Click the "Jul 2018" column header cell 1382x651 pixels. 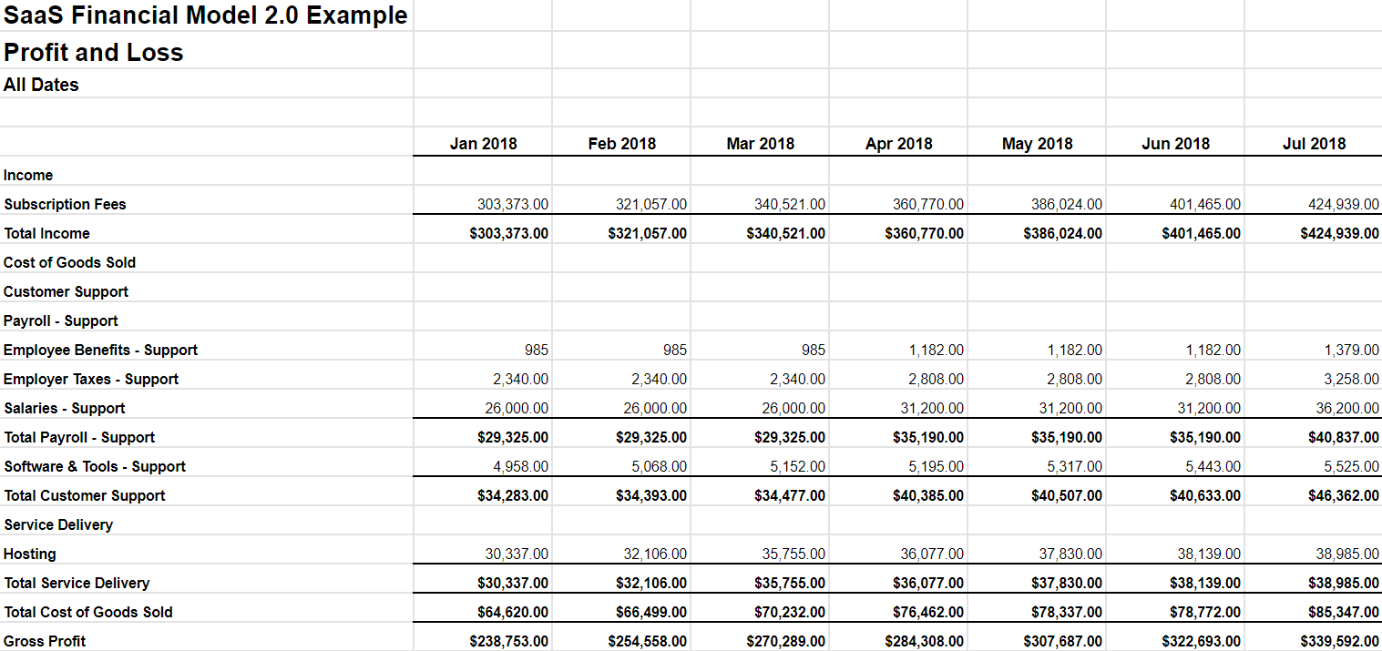point(1314,144)
